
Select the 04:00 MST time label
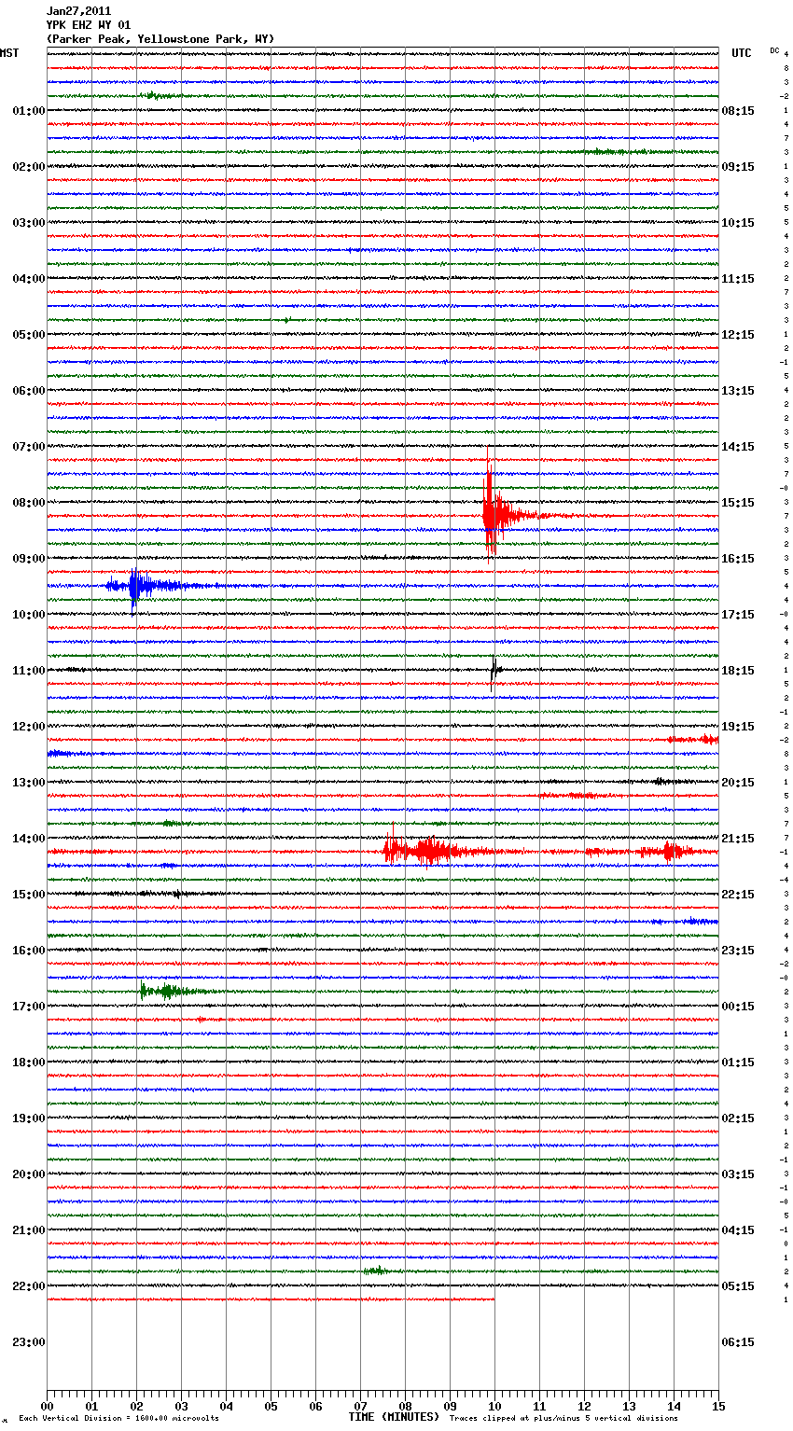tap(29, 279)
